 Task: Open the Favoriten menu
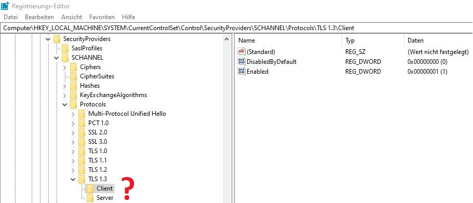(102, 17)
